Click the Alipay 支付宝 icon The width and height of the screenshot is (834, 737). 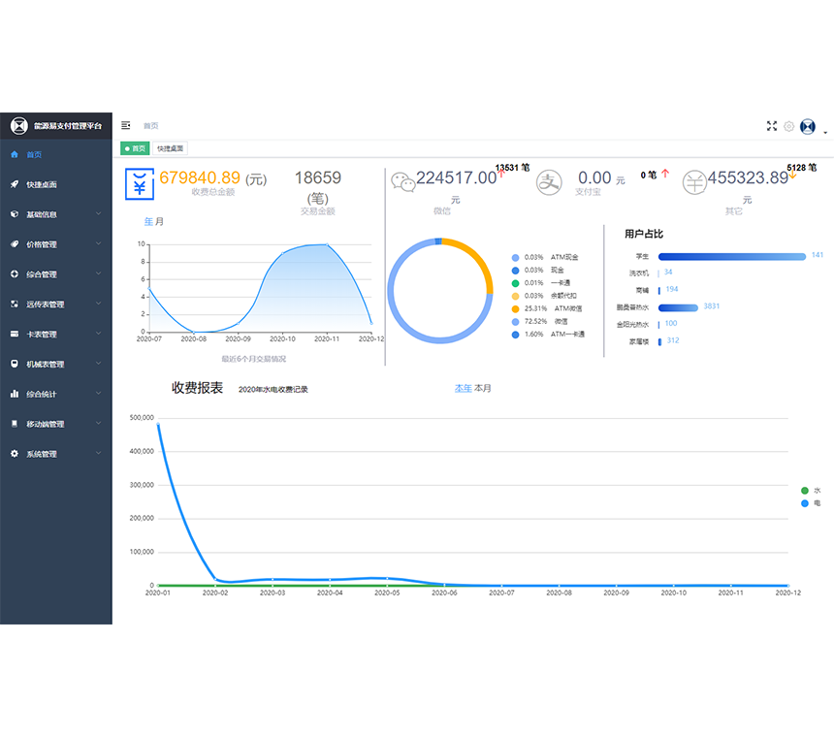tap(550, 181)
